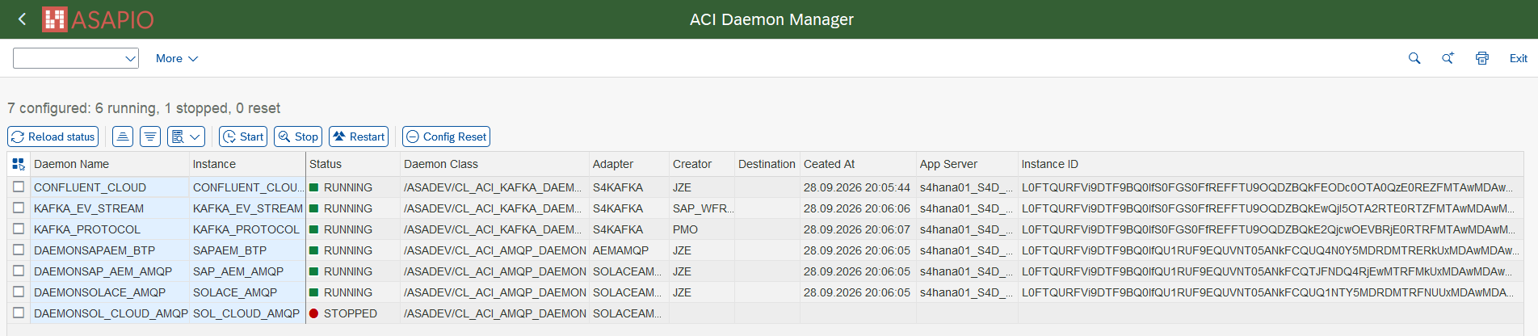
Task: Click the 28.09.2026 20:05:44 created cell
Action: click(858, 187)
